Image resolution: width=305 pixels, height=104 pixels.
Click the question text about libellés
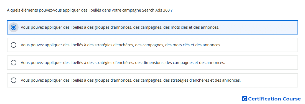pos(90,10)
